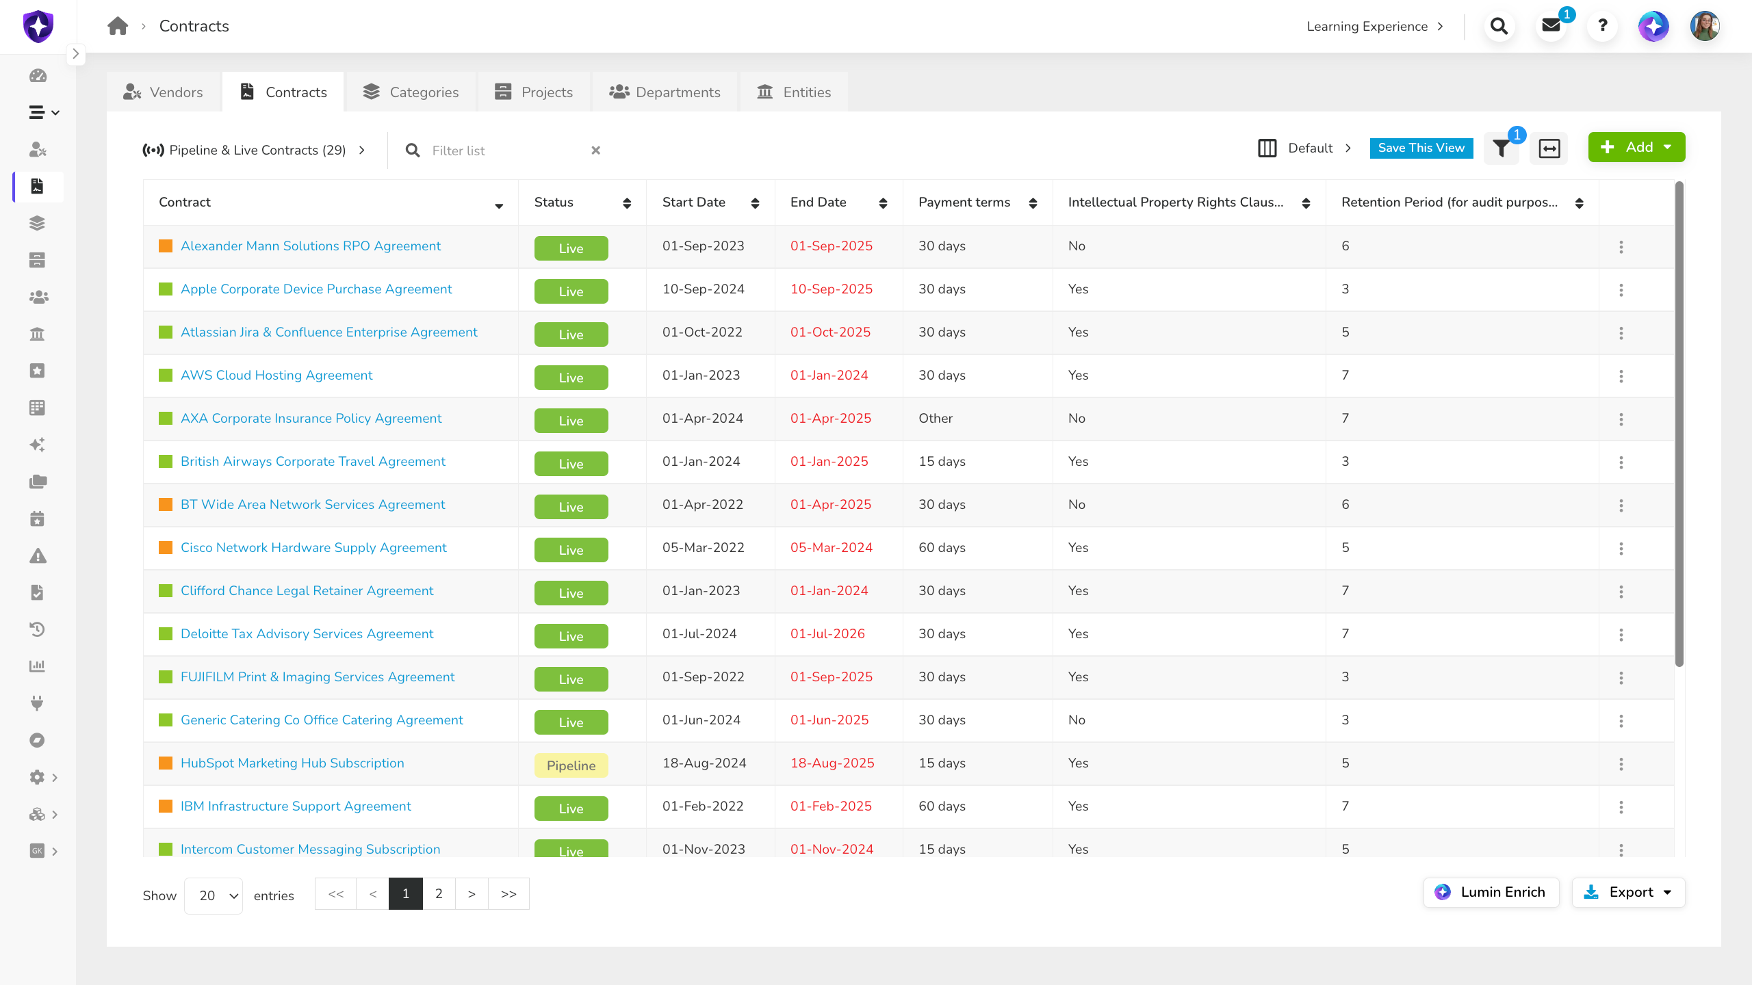Jump to the last results page
Viewport: 1752px width, 985px height.
tap(508, 893)
